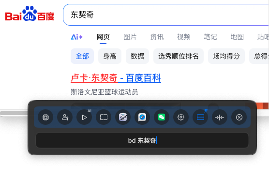Click the Baidu logo
The height and width of the screenshot is (178, 269).
[30, 14]
